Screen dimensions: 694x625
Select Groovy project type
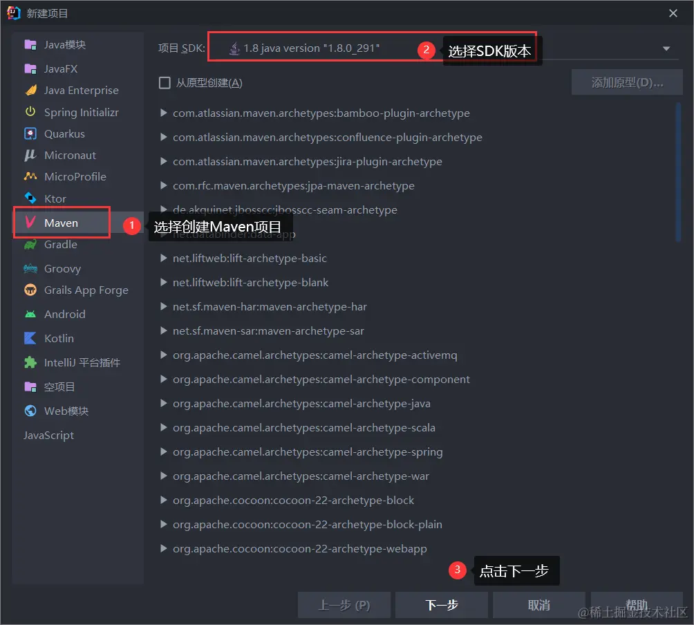(78, 268)
